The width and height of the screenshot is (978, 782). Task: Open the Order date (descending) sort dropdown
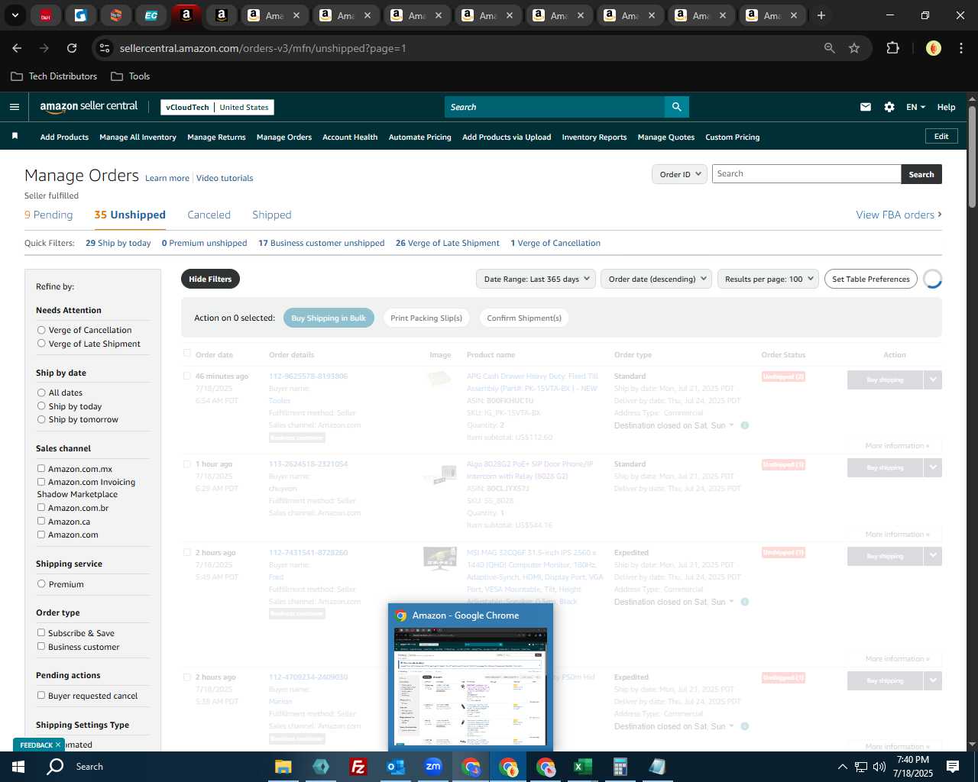(656, 279)
